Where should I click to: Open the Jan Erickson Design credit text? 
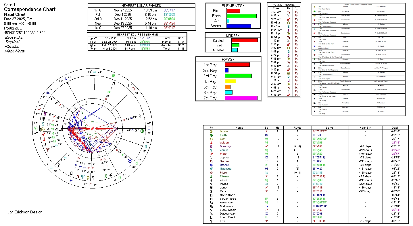point(25,212)
